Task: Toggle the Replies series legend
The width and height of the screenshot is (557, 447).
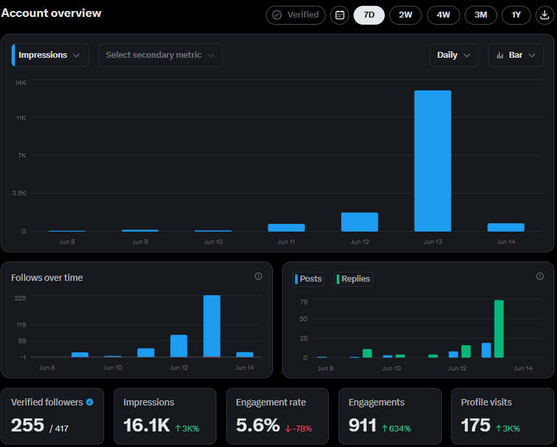Action: [x=354, y=279]
